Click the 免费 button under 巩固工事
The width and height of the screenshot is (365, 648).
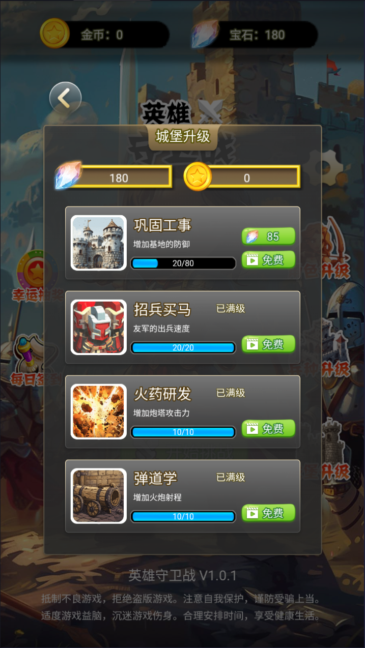pos(268,260)
